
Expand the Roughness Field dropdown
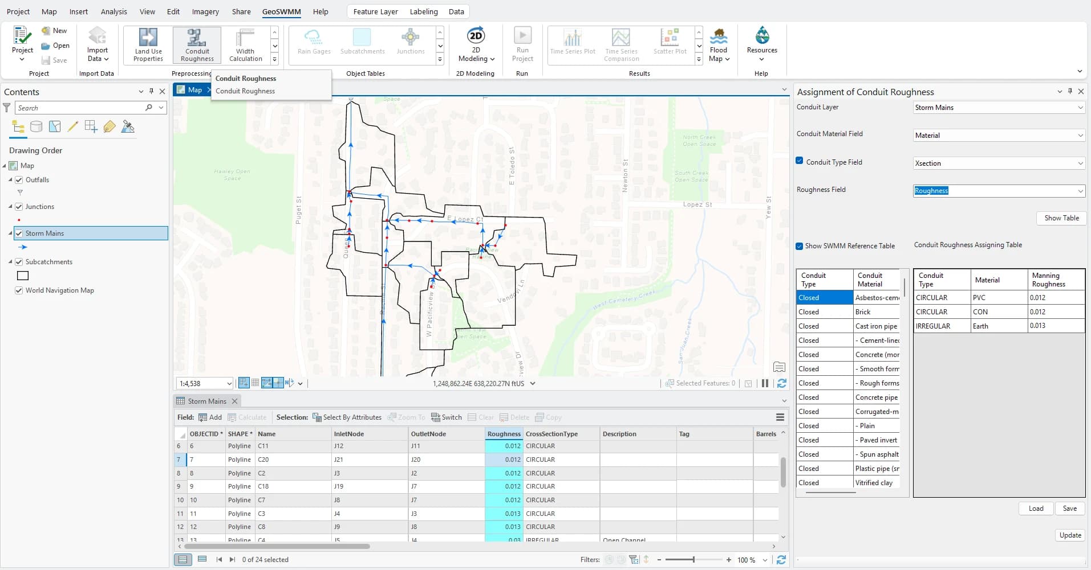point(1080,191)
